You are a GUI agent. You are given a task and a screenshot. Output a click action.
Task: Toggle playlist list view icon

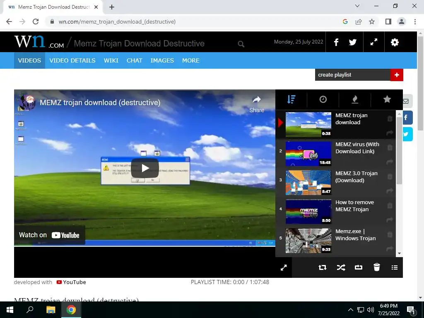[395, 267]
